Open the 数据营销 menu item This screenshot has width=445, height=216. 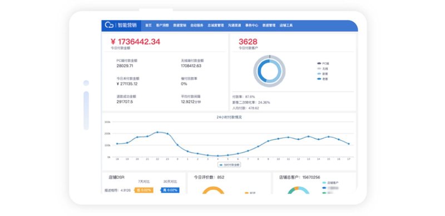(x=180, y=25)
